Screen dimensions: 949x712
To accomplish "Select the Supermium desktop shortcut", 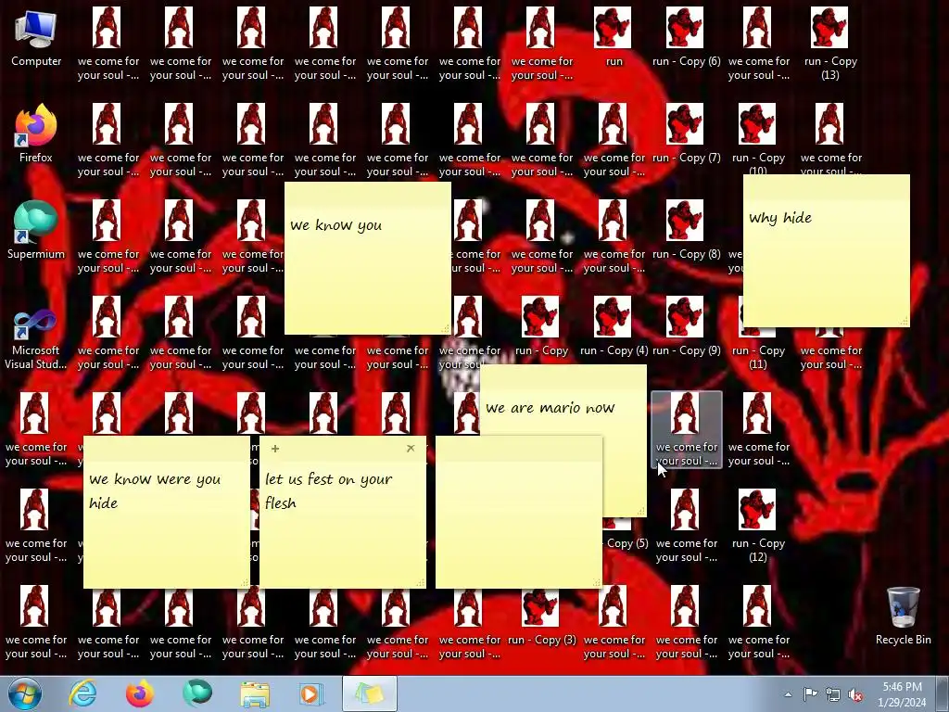I will click(36, 230).
